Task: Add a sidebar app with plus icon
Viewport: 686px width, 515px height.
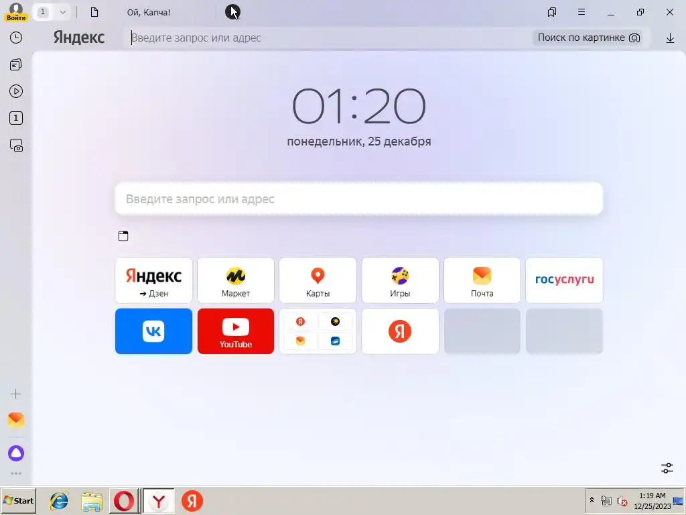Action: [16, 394]
